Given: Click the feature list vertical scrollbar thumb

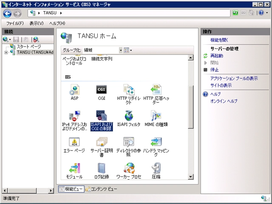Looking at the screenshot, I should [191, 107].
